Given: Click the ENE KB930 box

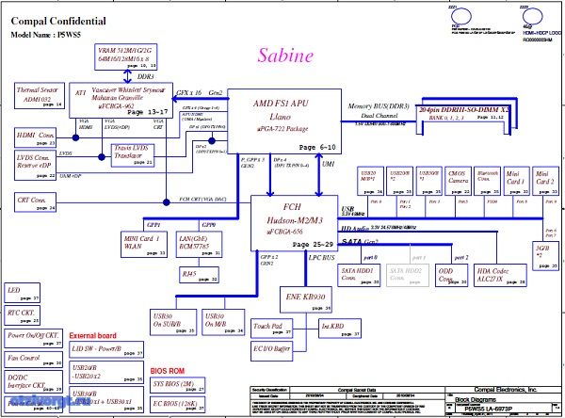Looking at the screenshot, I should click(306, 299).
